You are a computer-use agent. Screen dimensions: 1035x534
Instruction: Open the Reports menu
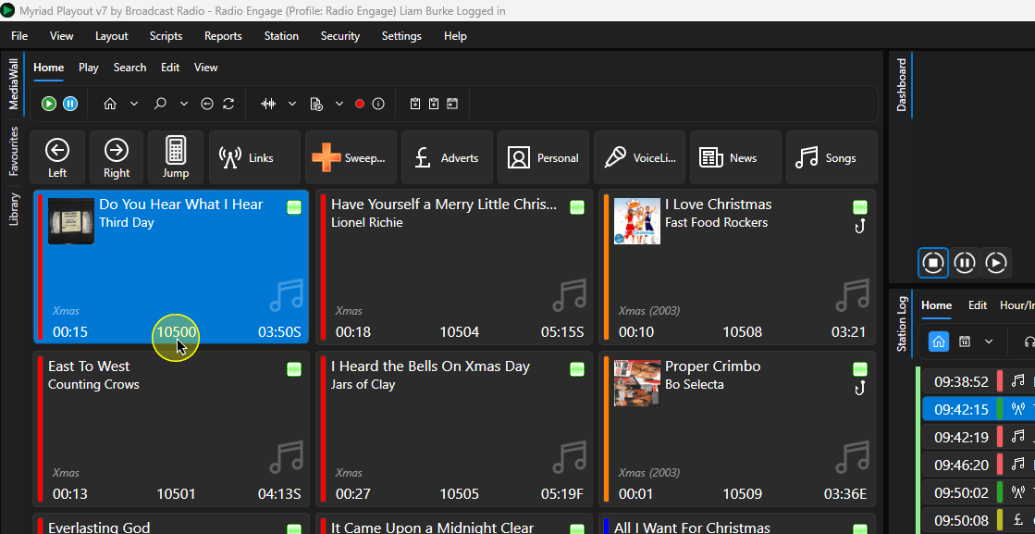point(223,36)
